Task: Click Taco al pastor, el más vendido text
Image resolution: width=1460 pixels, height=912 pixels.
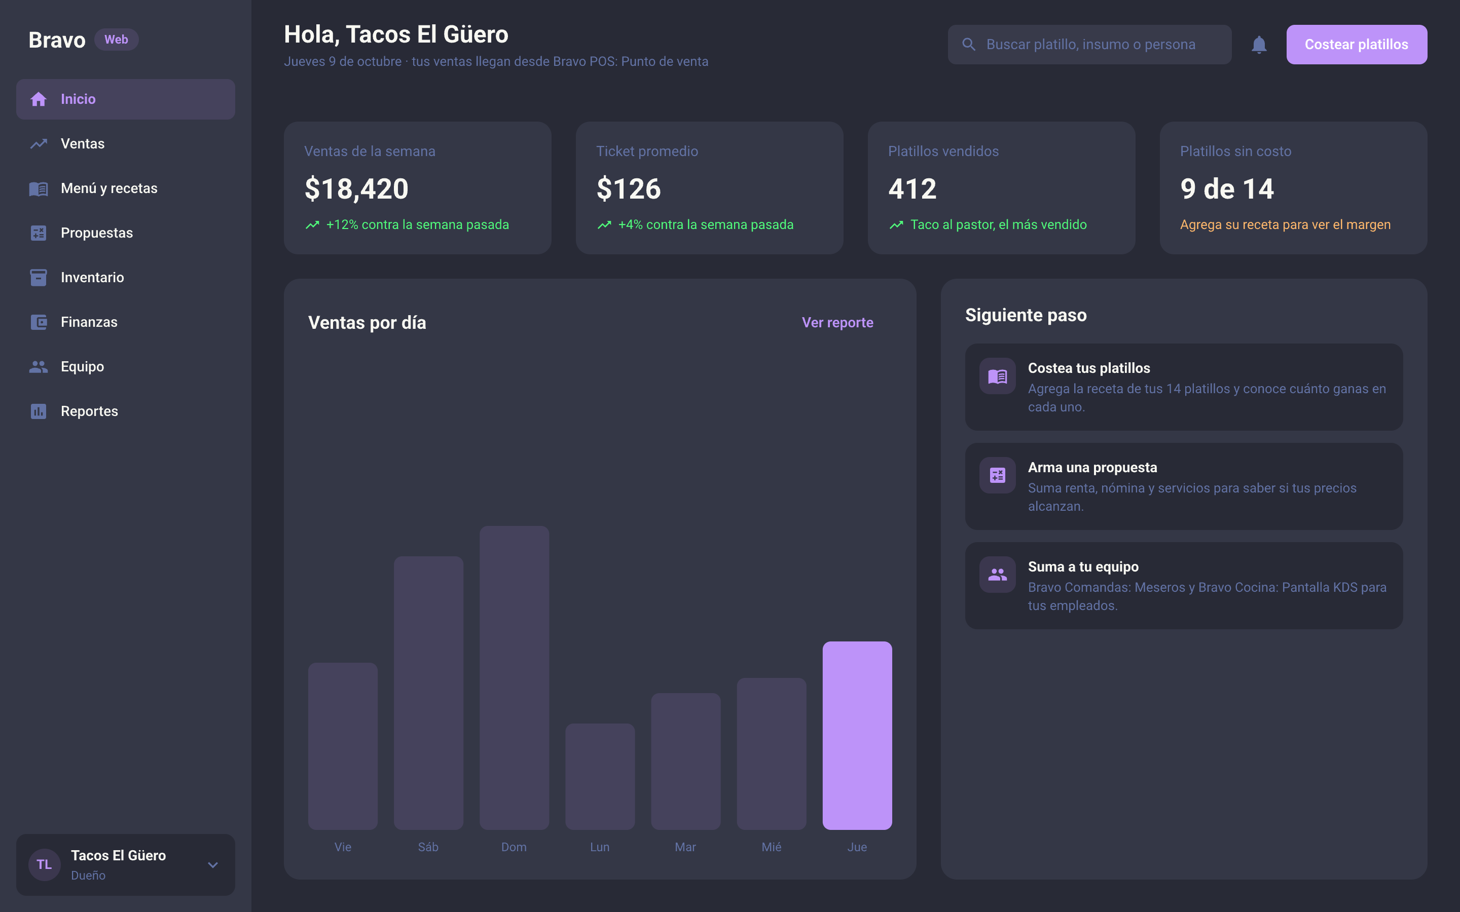Action: click(999, 225)
